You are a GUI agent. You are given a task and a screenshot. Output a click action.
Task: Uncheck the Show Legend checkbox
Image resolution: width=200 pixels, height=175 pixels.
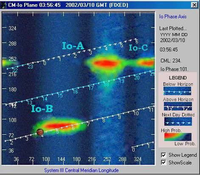[x=163, y=155]
